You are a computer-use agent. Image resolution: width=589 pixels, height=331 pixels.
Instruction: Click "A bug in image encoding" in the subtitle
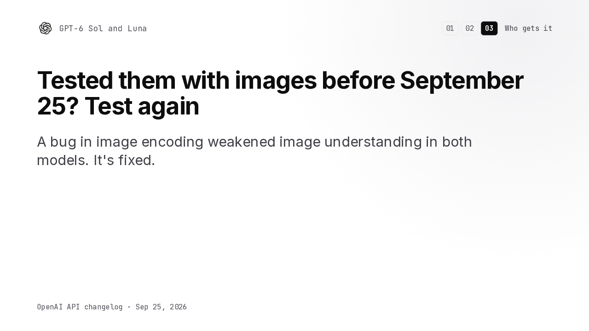(x=120, y=142)
